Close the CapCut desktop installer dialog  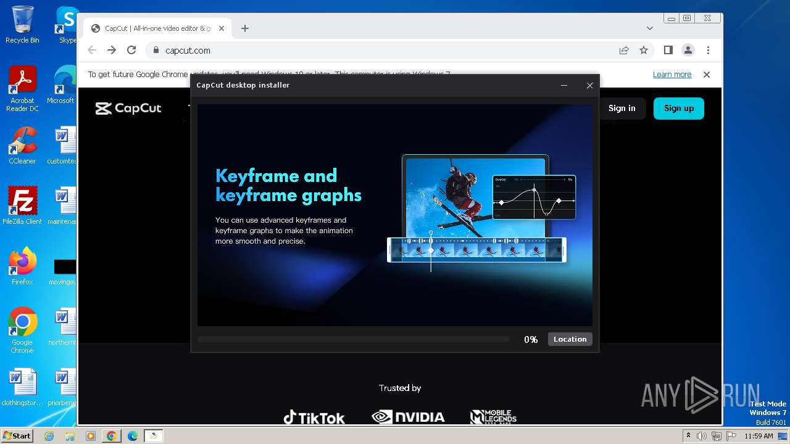[x=589, y=86]
